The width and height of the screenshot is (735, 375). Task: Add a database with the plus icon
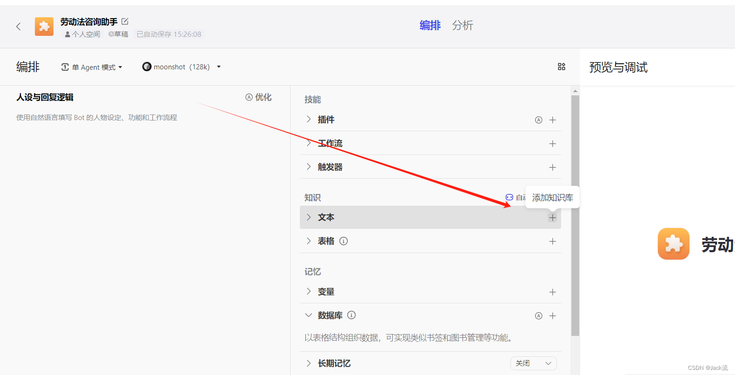(x=553, y=316)
